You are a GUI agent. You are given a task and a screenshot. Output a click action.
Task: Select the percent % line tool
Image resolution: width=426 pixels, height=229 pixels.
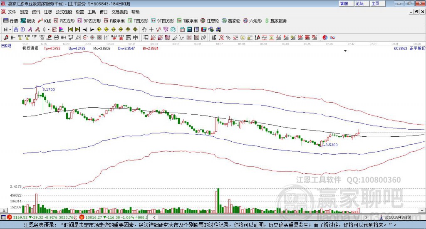point(228,37)
